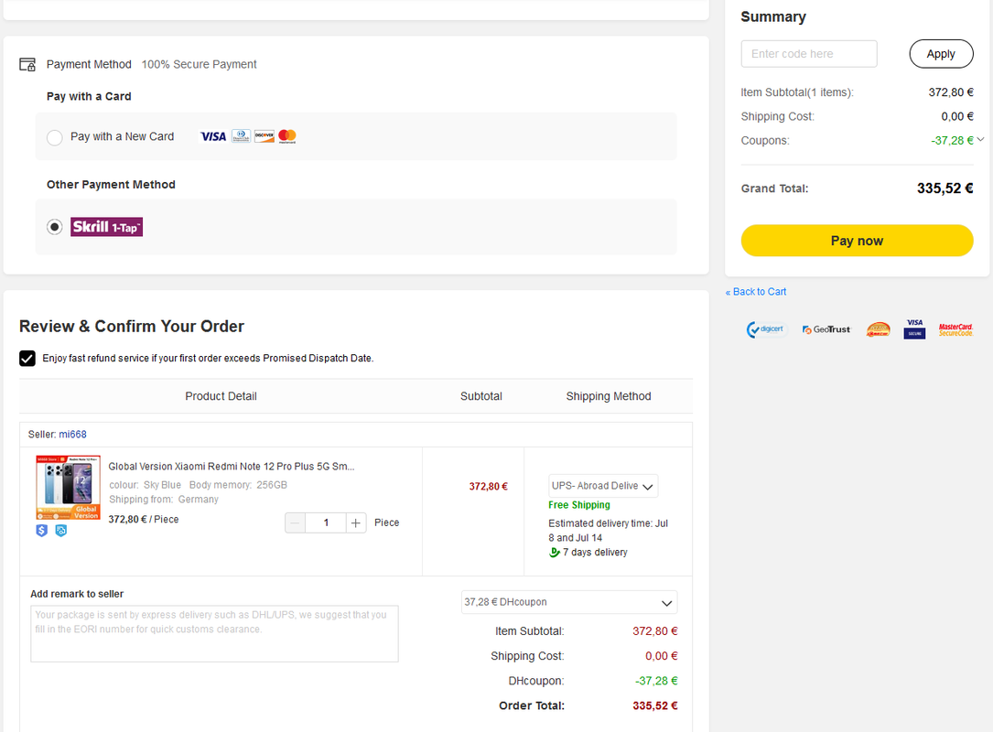
Task: Click the 100% Secure Payment text
Action: [x=199, y=65]
